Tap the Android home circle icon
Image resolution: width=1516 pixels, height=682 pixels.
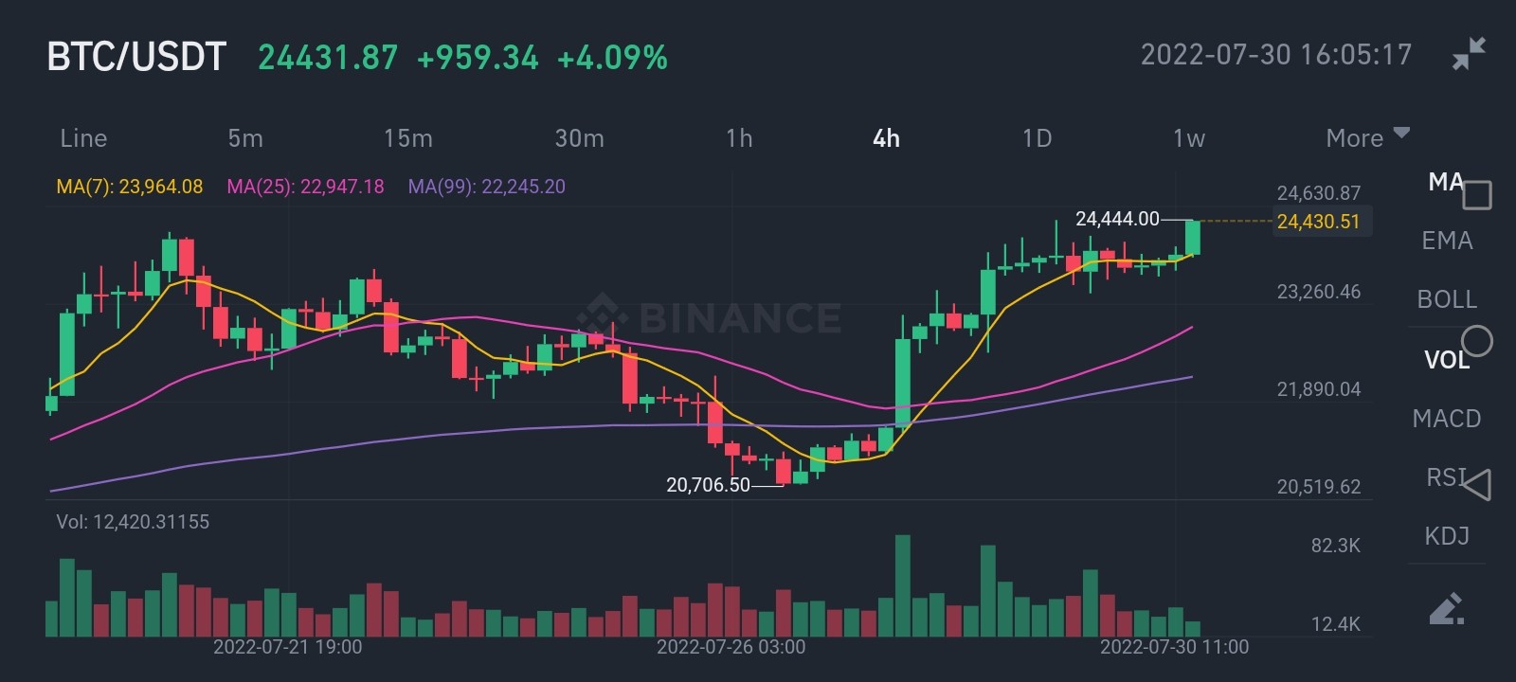point(1477,341)
